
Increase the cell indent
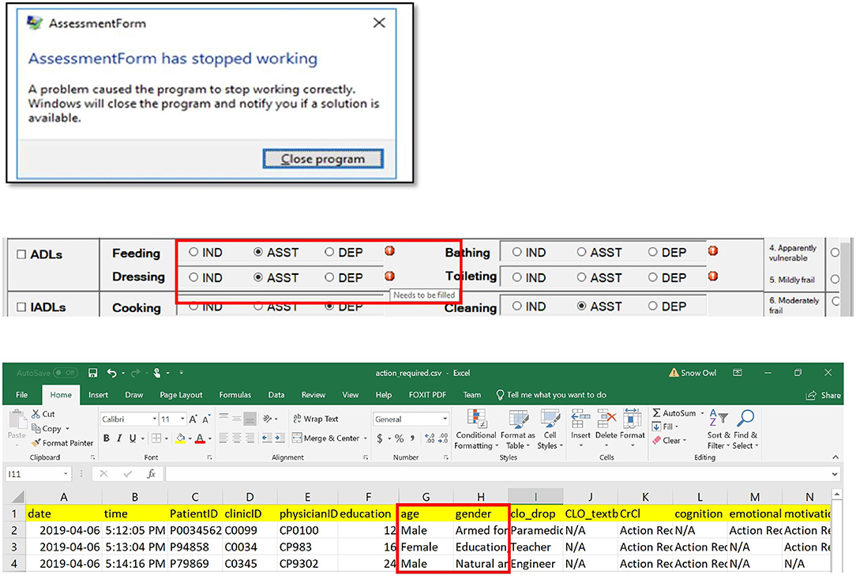280,438
